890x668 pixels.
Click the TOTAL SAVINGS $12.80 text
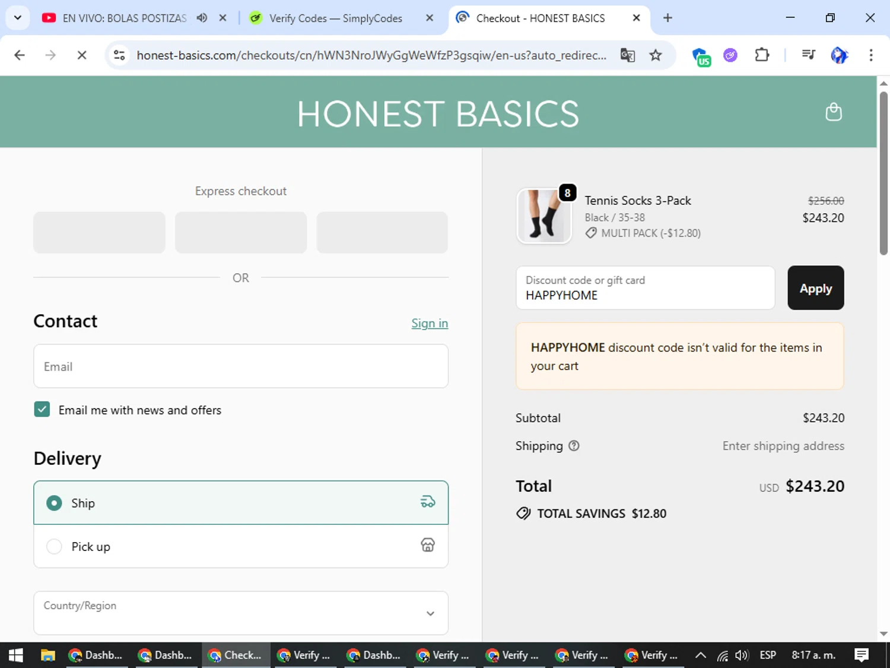pyautogui.click(x=602, y=513)
